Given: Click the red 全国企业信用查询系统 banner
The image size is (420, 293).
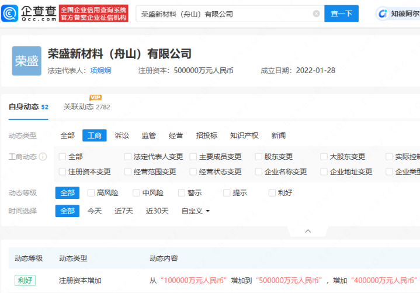Looking at the screenshot, I should tap(93, 13).
